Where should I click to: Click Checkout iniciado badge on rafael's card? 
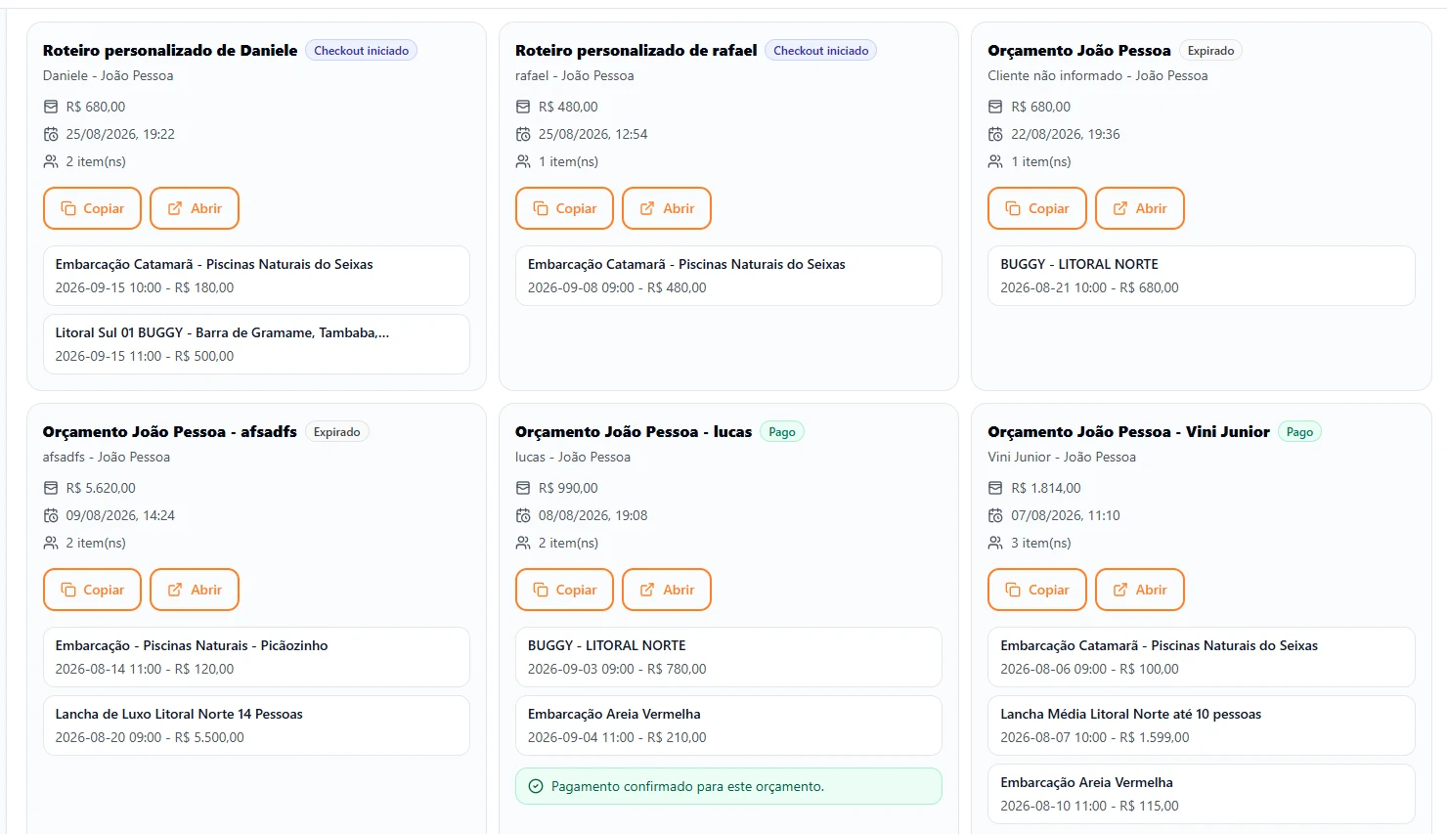(x=821, y=51)
